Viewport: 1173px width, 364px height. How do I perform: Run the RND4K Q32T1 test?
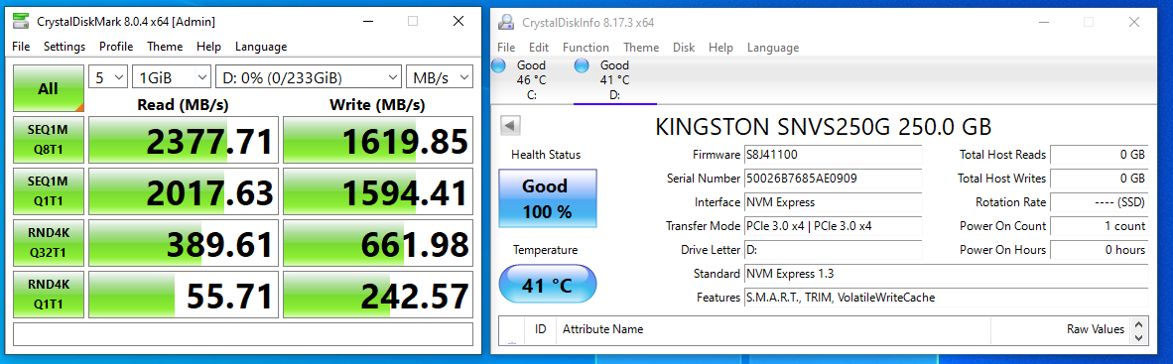[49, 243]
